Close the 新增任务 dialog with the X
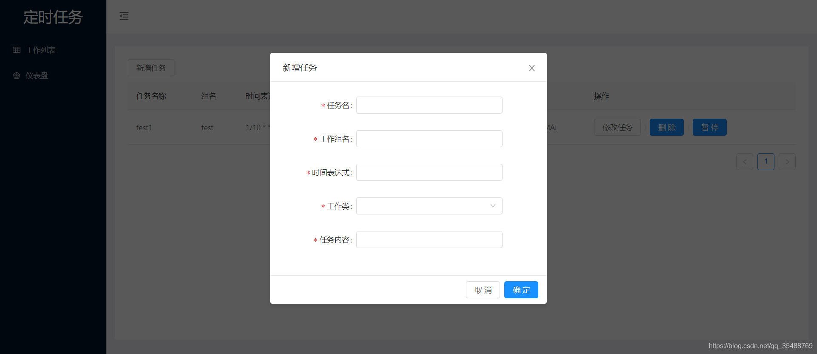Screen dimensions: 817x354 (x=531, y=68)
